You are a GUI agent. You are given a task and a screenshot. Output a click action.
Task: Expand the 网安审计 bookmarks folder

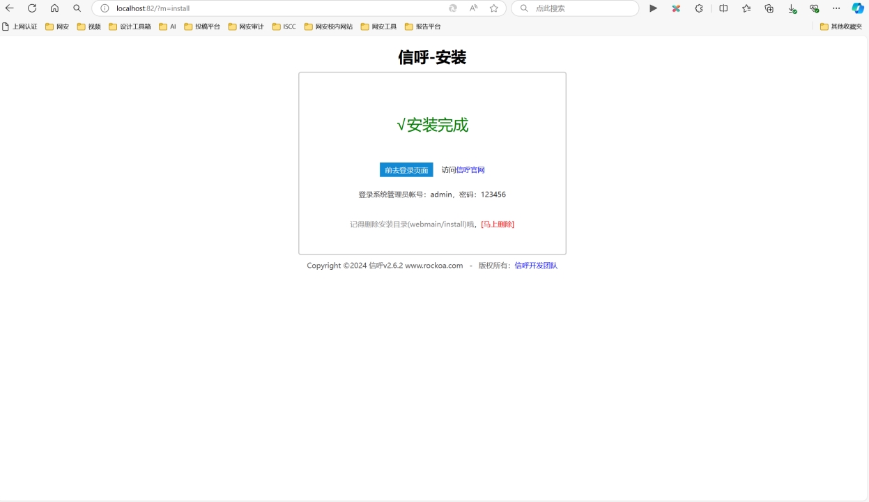pyautogui.click(x=246, y=26)
